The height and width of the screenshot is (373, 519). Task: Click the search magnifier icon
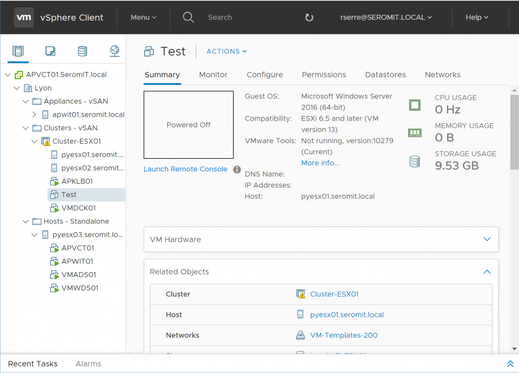189,18
